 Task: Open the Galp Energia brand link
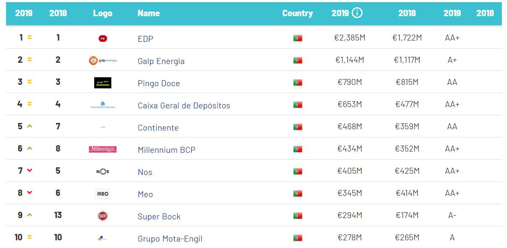click(161, 61)
